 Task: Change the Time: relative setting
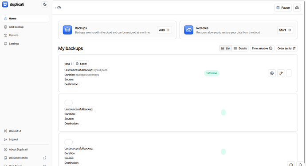tap(262, 49)
